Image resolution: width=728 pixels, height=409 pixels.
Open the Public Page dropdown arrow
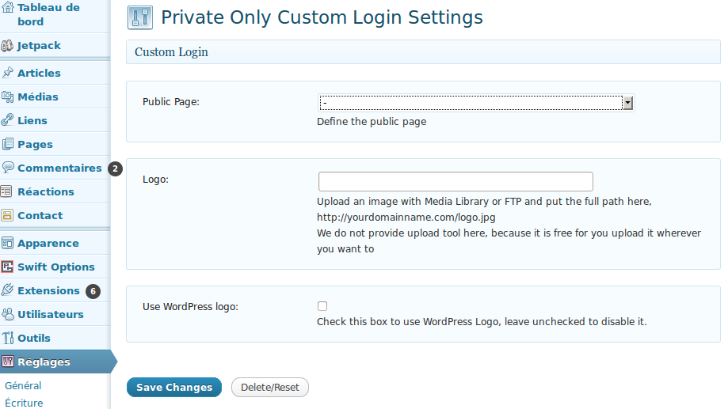(x=627, y=103)
